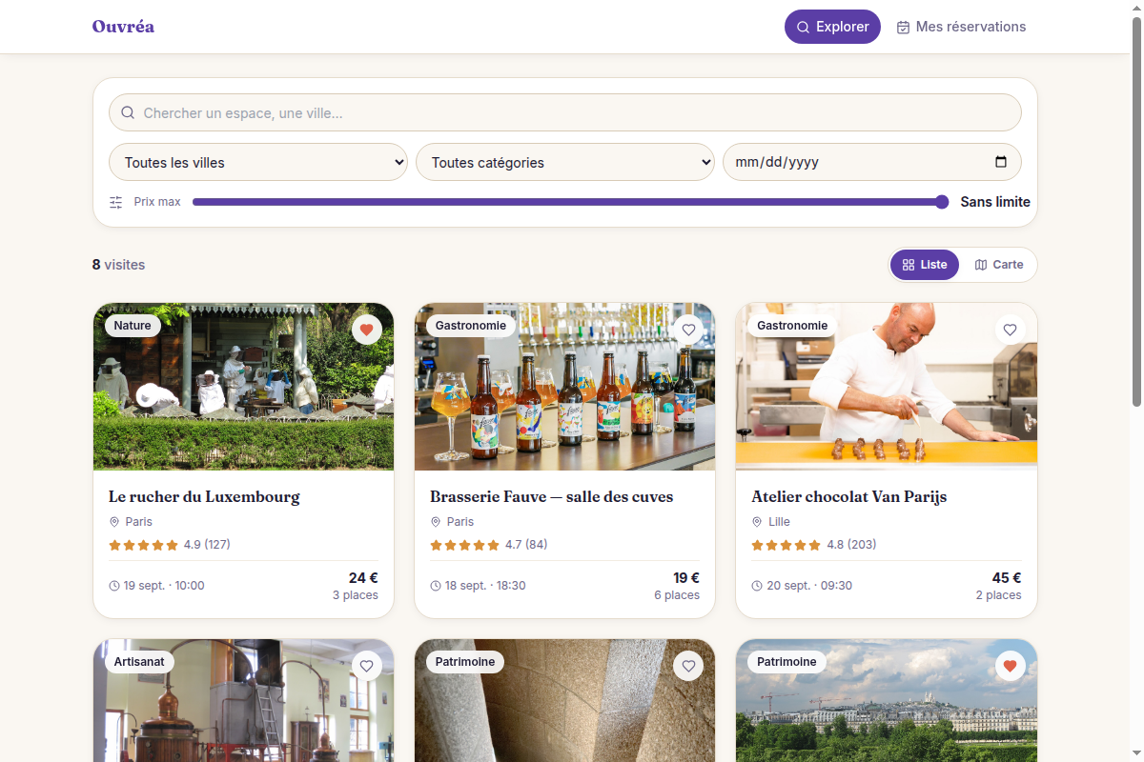This screenshot has height=762, width=1144.
Task: Click the clock icon beside 20 sept. · 09:30
Action: (757, 586)
